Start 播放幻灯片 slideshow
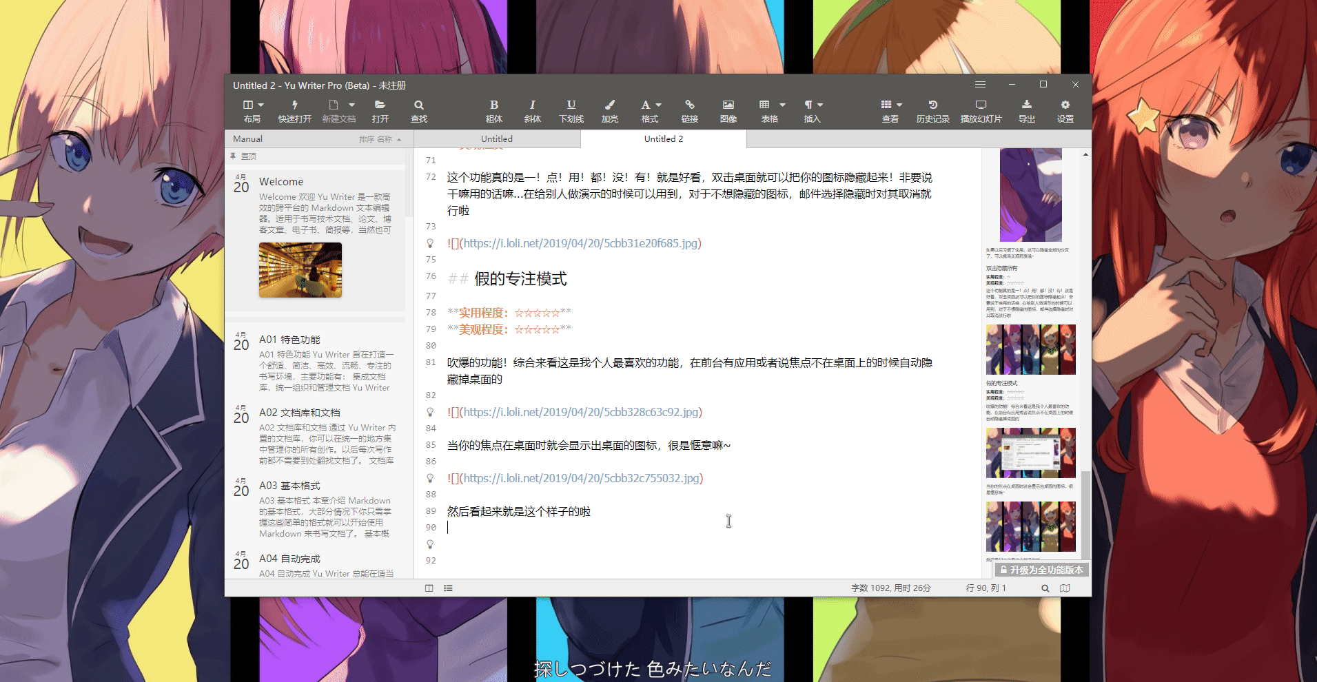The image size is (1317, 682). [981, 111]
